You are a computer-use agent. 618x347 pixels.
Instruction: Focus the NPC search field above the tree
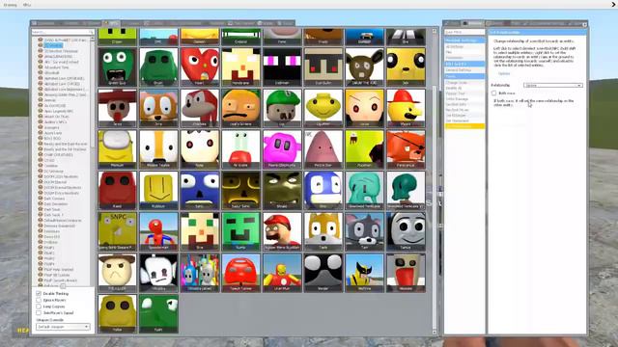coord(63,32)
